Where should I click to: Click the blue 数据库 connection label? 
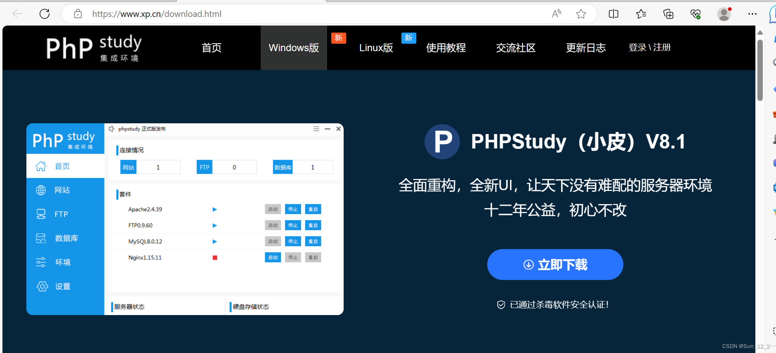283,167
